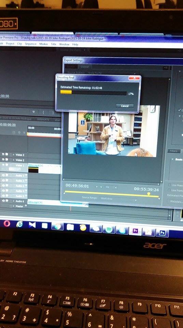Mute Audio 3 track speaker icon
The image size is (183, 328).
click(x=3, y=185)
